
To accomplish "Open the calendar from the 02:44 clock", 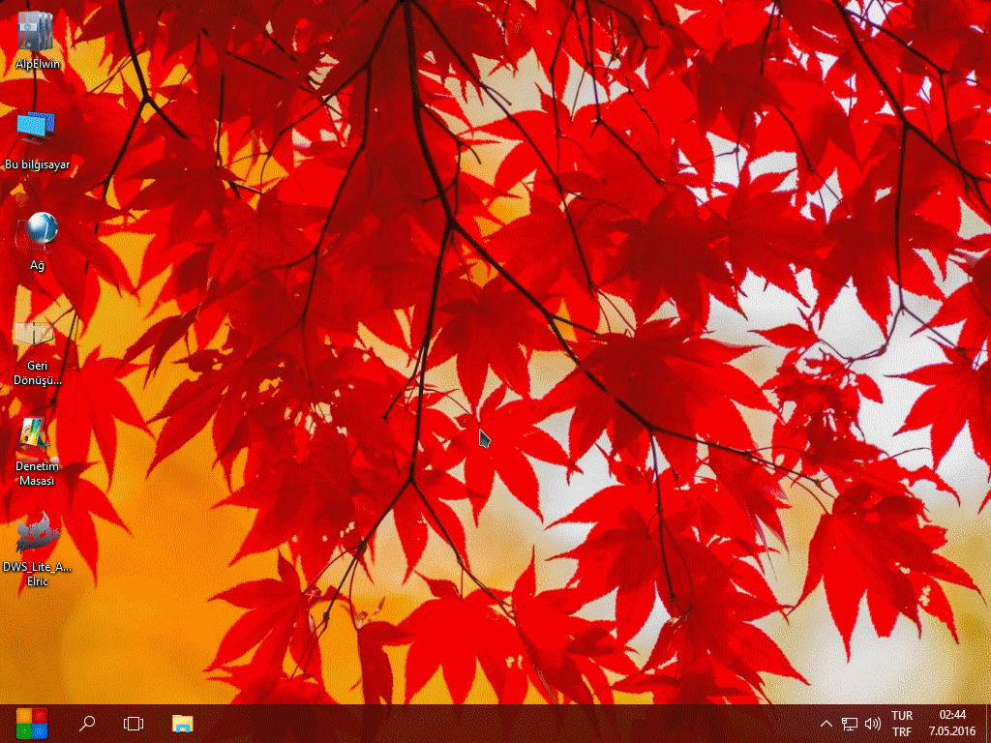I will 952,716.
